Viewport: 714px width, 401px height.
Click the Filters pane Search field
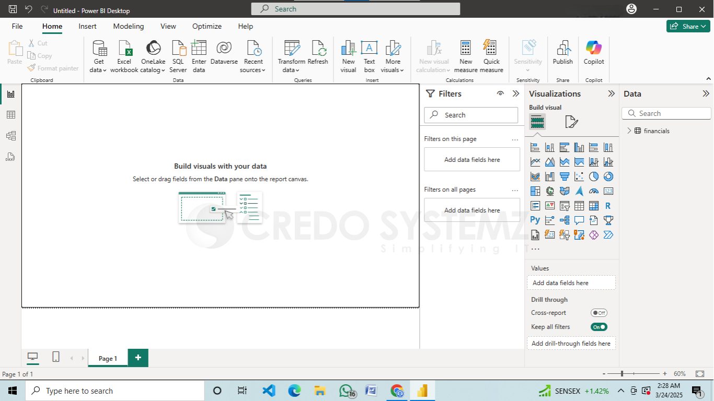[x=471, y=115]
